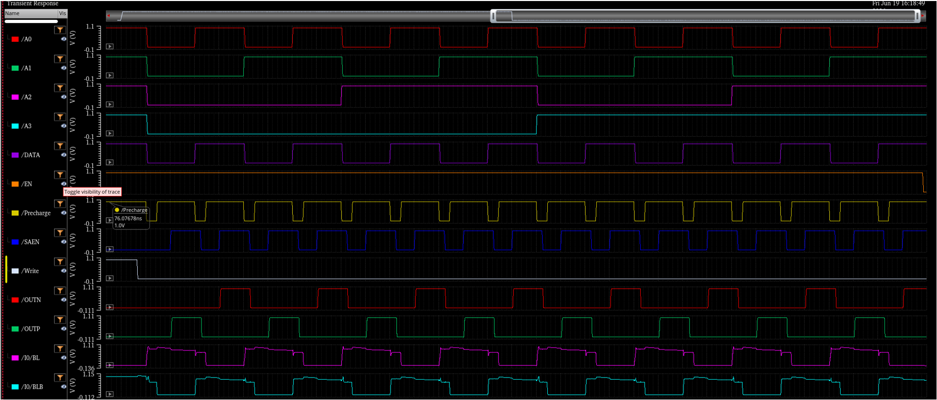The height and width of the screenshot is (400, 937).
Task: Expand the /SAEN waveform strip arrow button
Action: tap(110, 249)
